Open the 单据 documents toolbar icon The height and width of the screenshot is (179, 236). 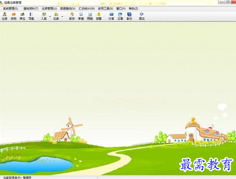[x=81, y=16]
